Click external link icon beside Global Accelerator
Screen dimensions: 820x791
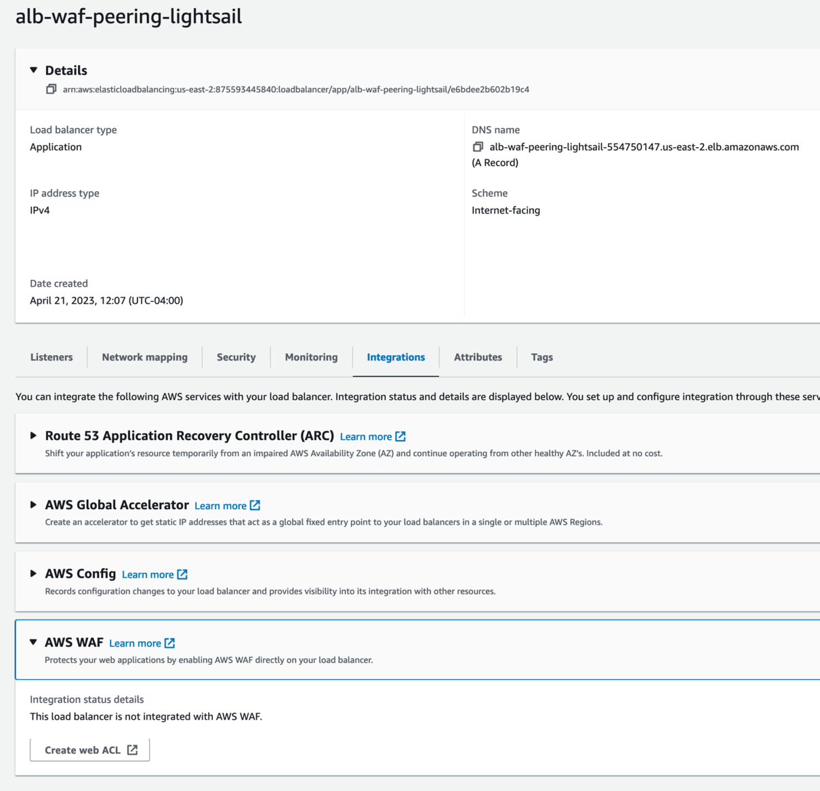255,506
